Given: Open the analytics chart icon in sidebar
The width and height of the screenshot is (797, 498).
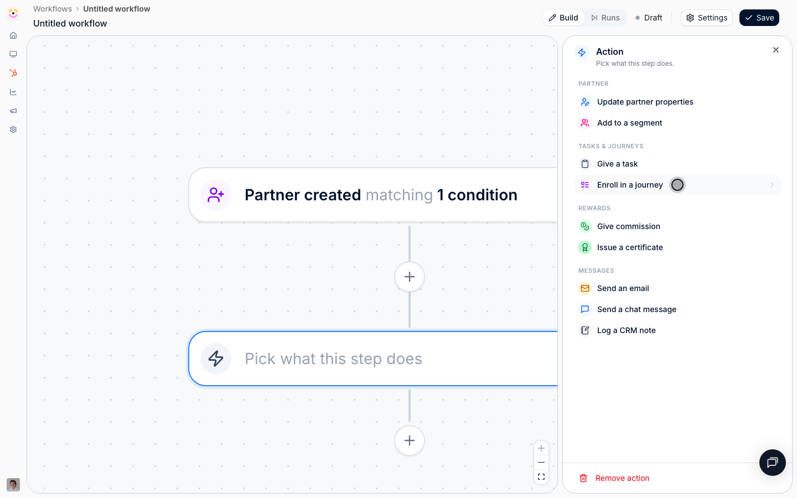Looking at the screenshot, I should pyautogui.click(x=13, y=92).
